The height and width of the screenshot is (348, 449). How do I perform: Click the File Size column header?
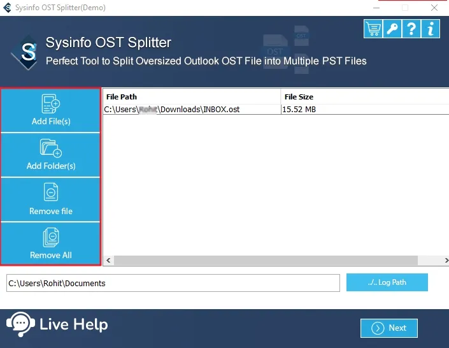(365, 97)
